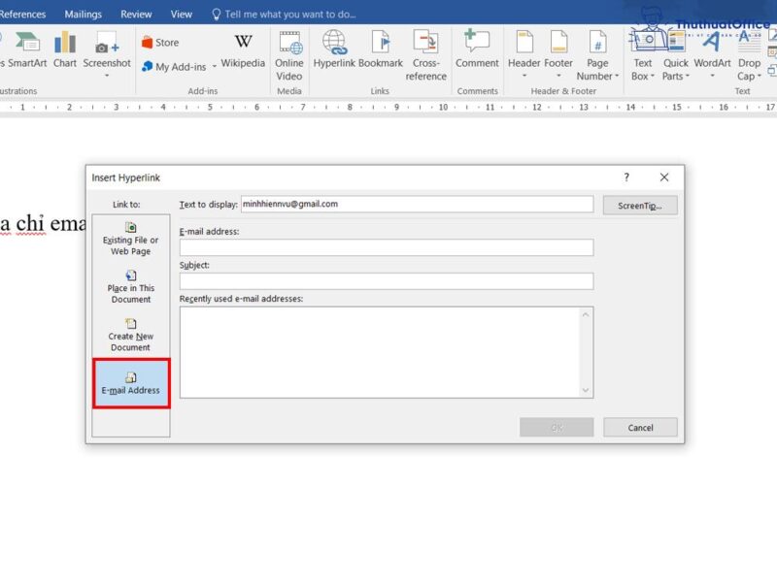The image size is (777, 582).
Task: Insert an Online Video
Action: (x=288, y=55)
